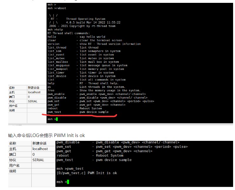Click the 'msh >reboot' command line
The height and width of the screenshot is (190, 235).
tap(57, 8)
